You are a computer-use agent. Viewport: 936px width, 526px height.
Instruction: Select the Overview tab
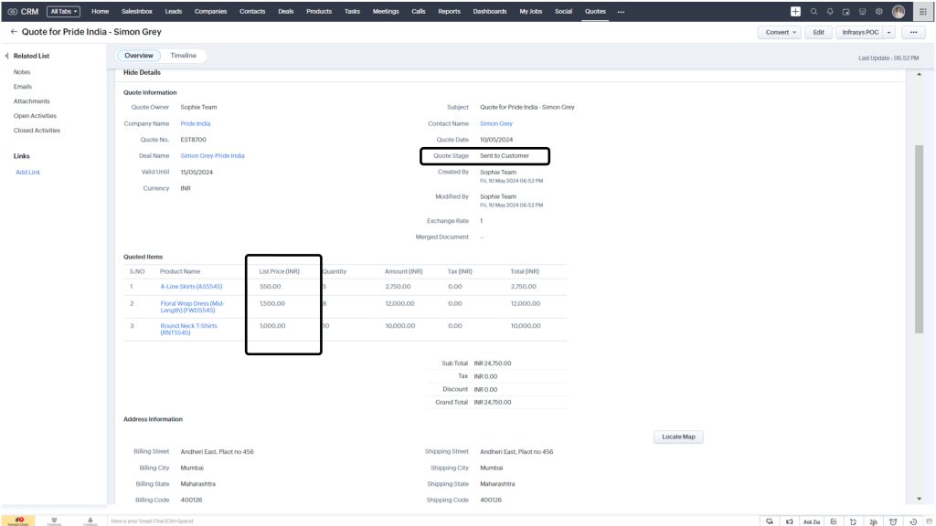click(x=139, y=56)
